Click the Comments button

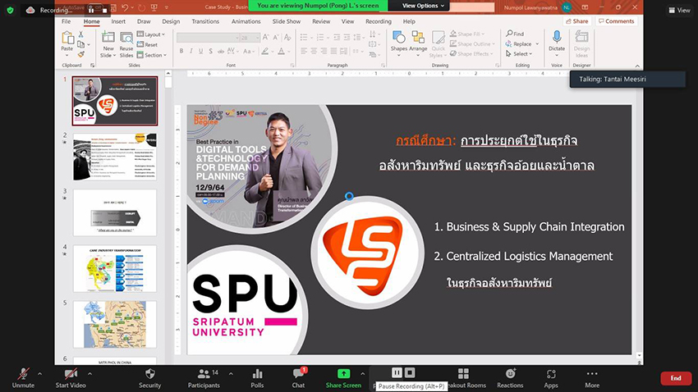[x=617, y=21]
